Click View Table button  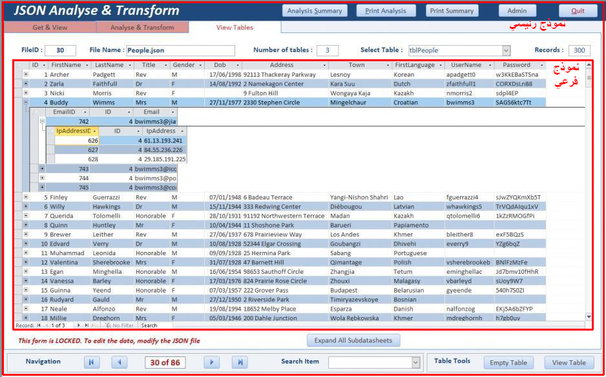pos(569,363)
